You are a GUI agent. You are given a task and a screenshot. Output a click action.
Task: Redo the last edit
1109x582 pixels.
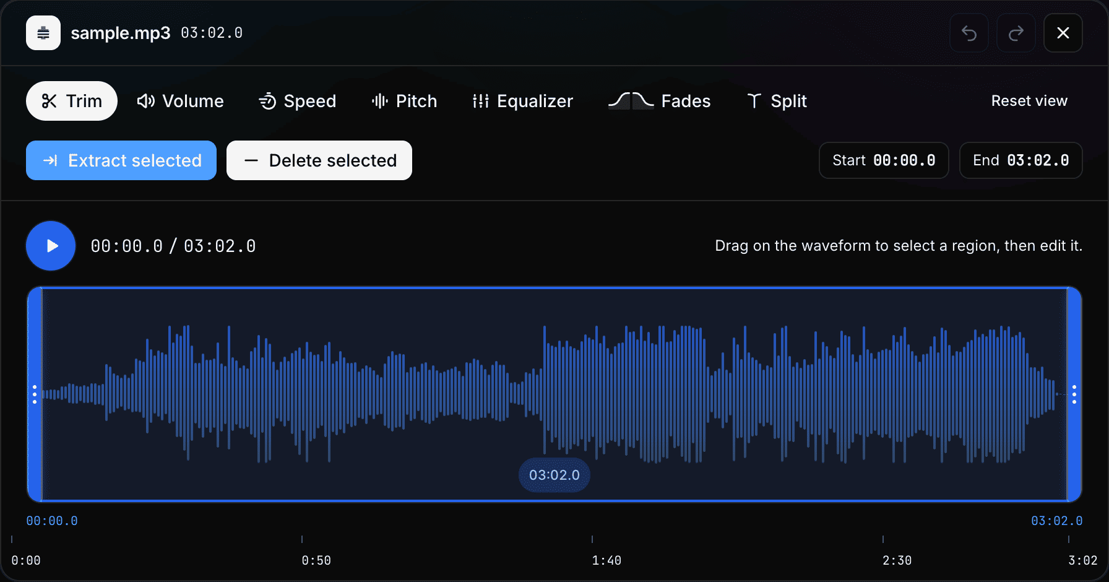click(x=1016, y=33)
